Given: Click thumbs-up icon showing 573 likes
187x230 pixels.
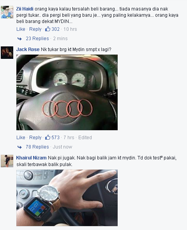Looking at the screenshot, I should click(48, 137).
